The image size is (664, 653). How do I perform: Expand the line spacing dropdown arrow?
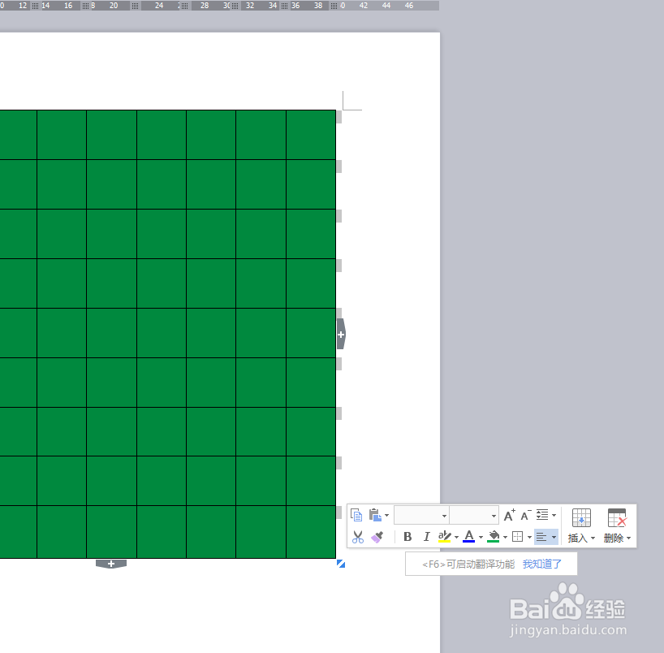[554, 515]
